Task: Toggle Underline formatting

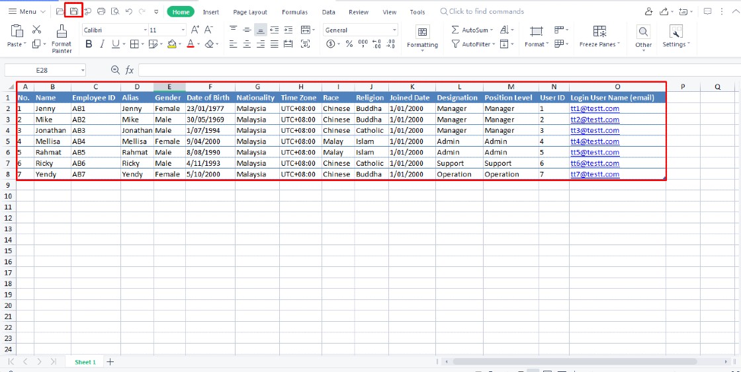Action: (x=115, y=44)
